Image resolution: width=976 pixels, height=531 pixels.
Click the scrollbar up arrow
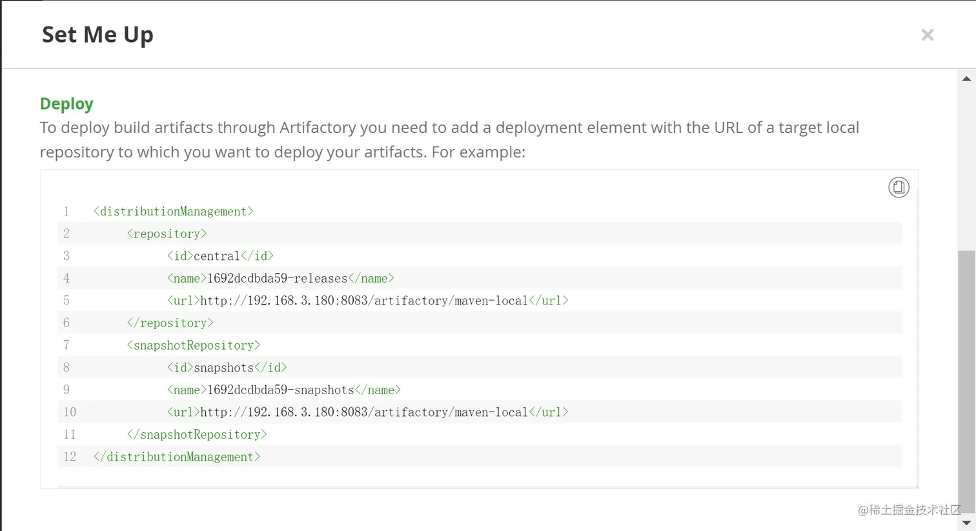[x=966, y=79]
